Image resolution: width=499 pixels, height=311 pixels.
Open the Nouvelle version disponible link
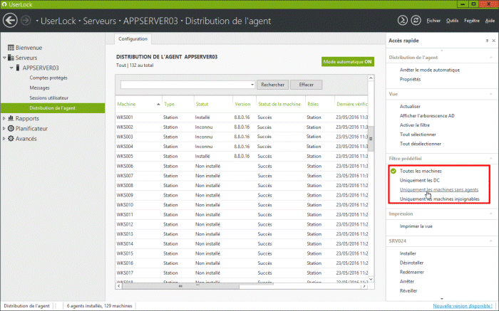click(x=463, y=306)
